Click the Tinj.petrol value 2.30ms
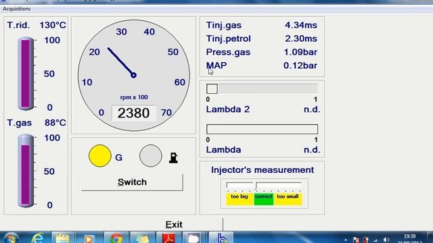433x243 pixels. tap(301, 38)
